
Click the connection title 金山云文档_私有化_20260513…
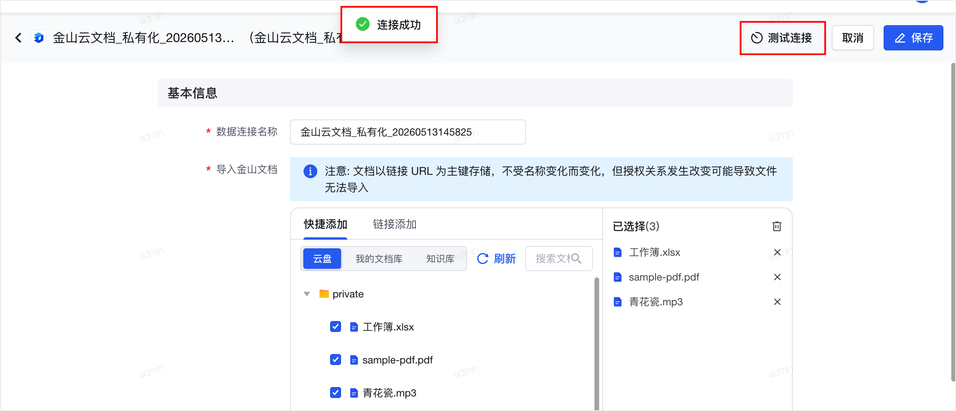coord(144,38)
